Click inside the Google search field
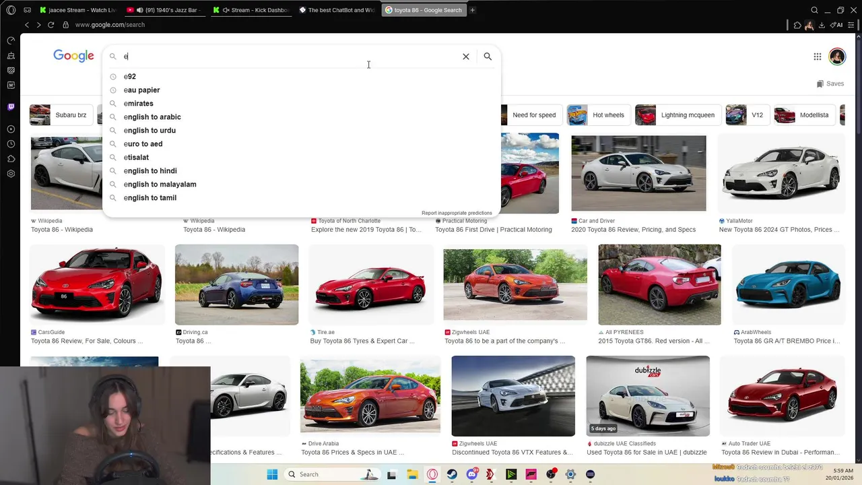Screen dimensions: 862x485 click(x=290, y=57)
